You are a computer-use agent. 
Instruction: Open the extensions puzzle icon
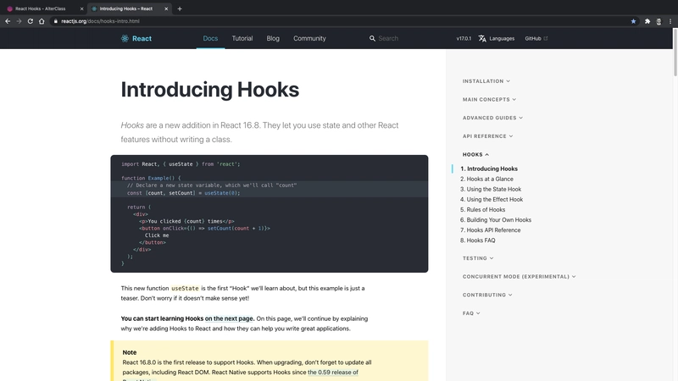(x=647, y=21)
